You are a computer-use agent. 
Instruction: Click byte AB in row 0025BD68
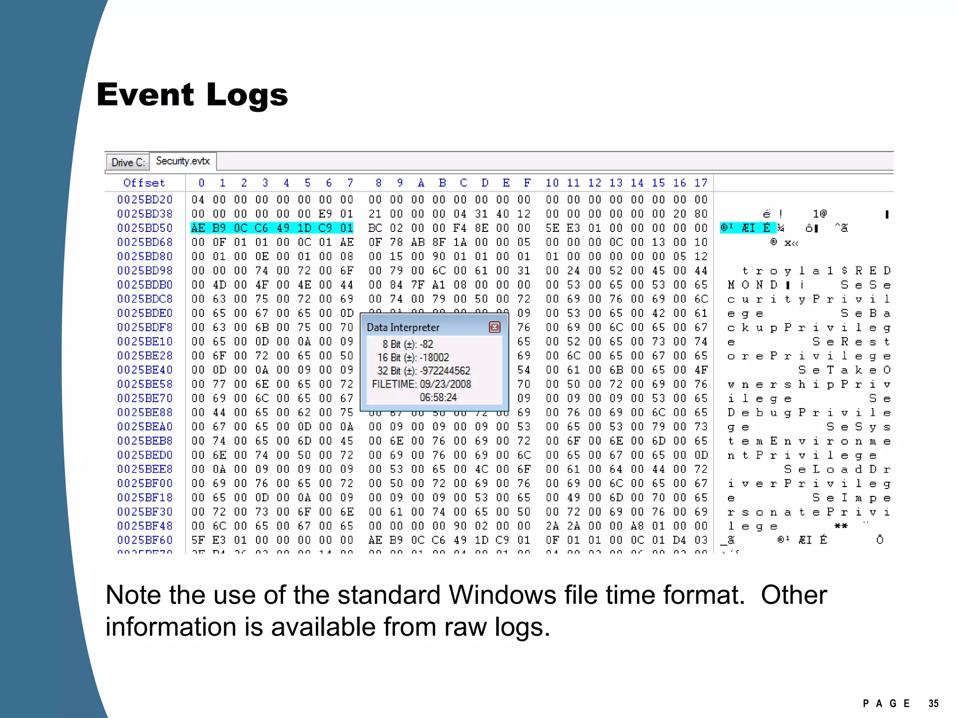click(x=418, y=242)
